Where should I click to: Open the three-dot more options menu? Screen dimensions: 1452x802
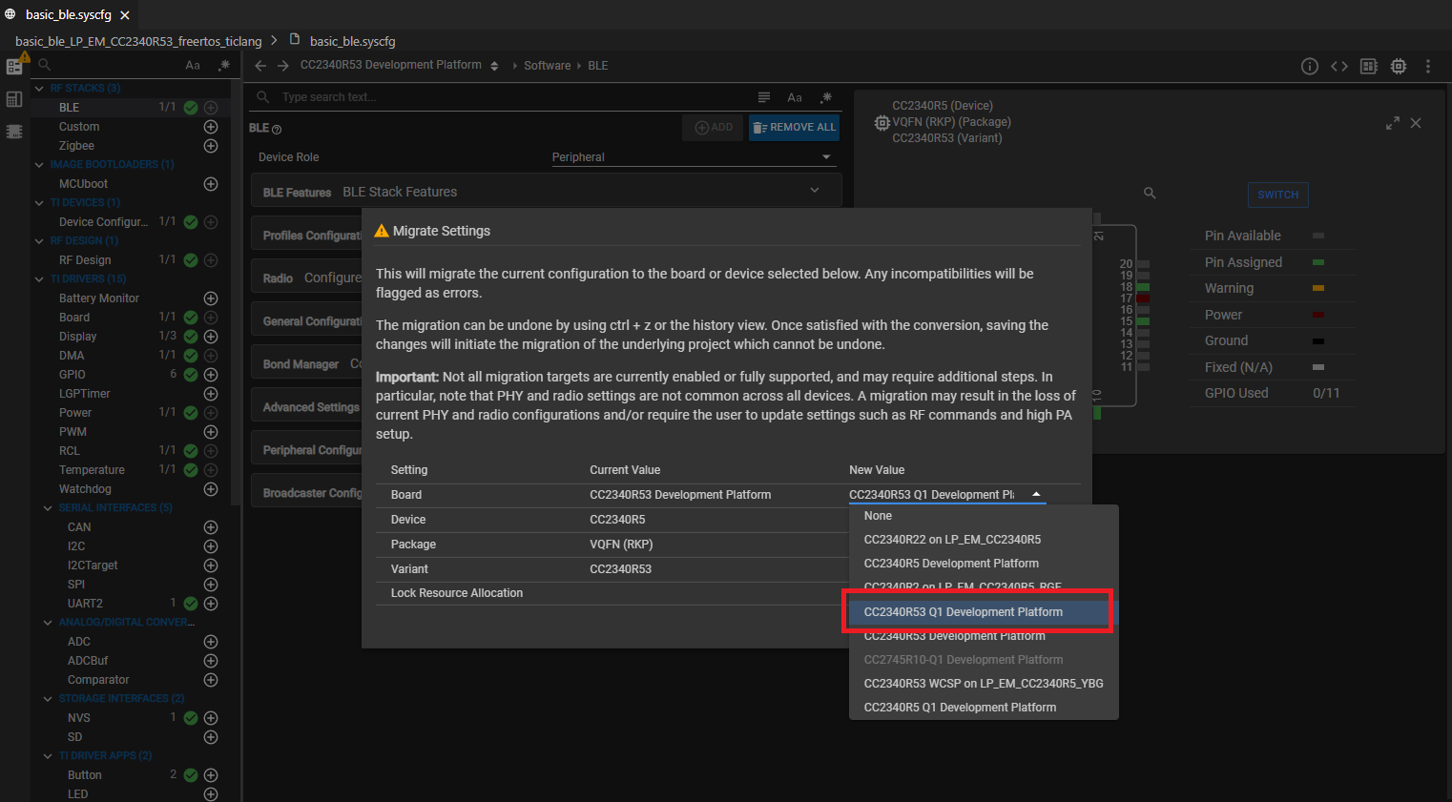(1428, 66)
